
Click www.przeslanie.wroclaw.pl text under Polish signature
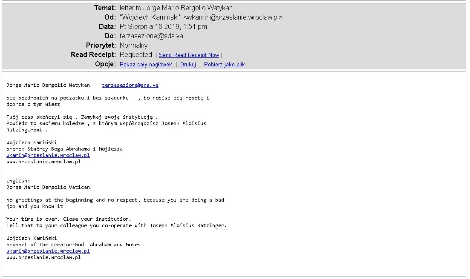click(x=43, y=162)
